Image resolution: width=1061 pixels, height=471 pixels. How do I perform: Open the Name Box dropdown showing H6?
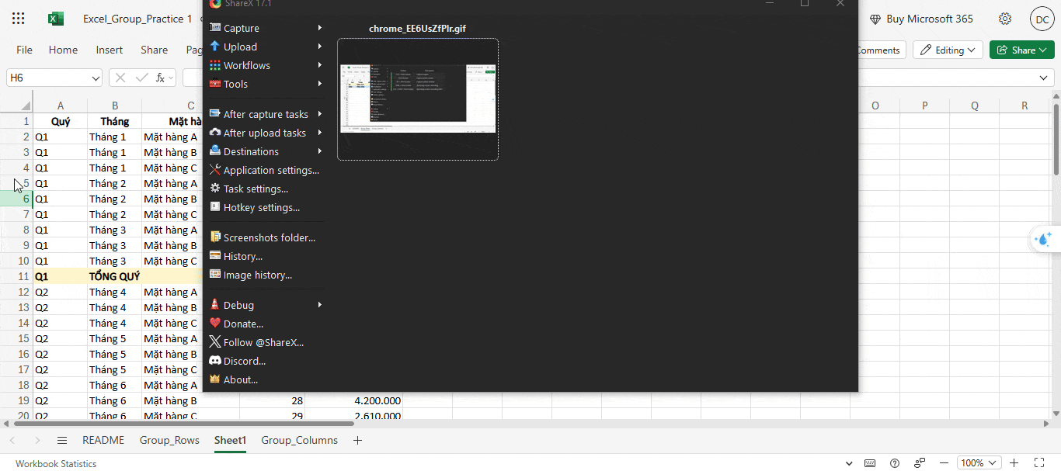(x=96, y=78)
